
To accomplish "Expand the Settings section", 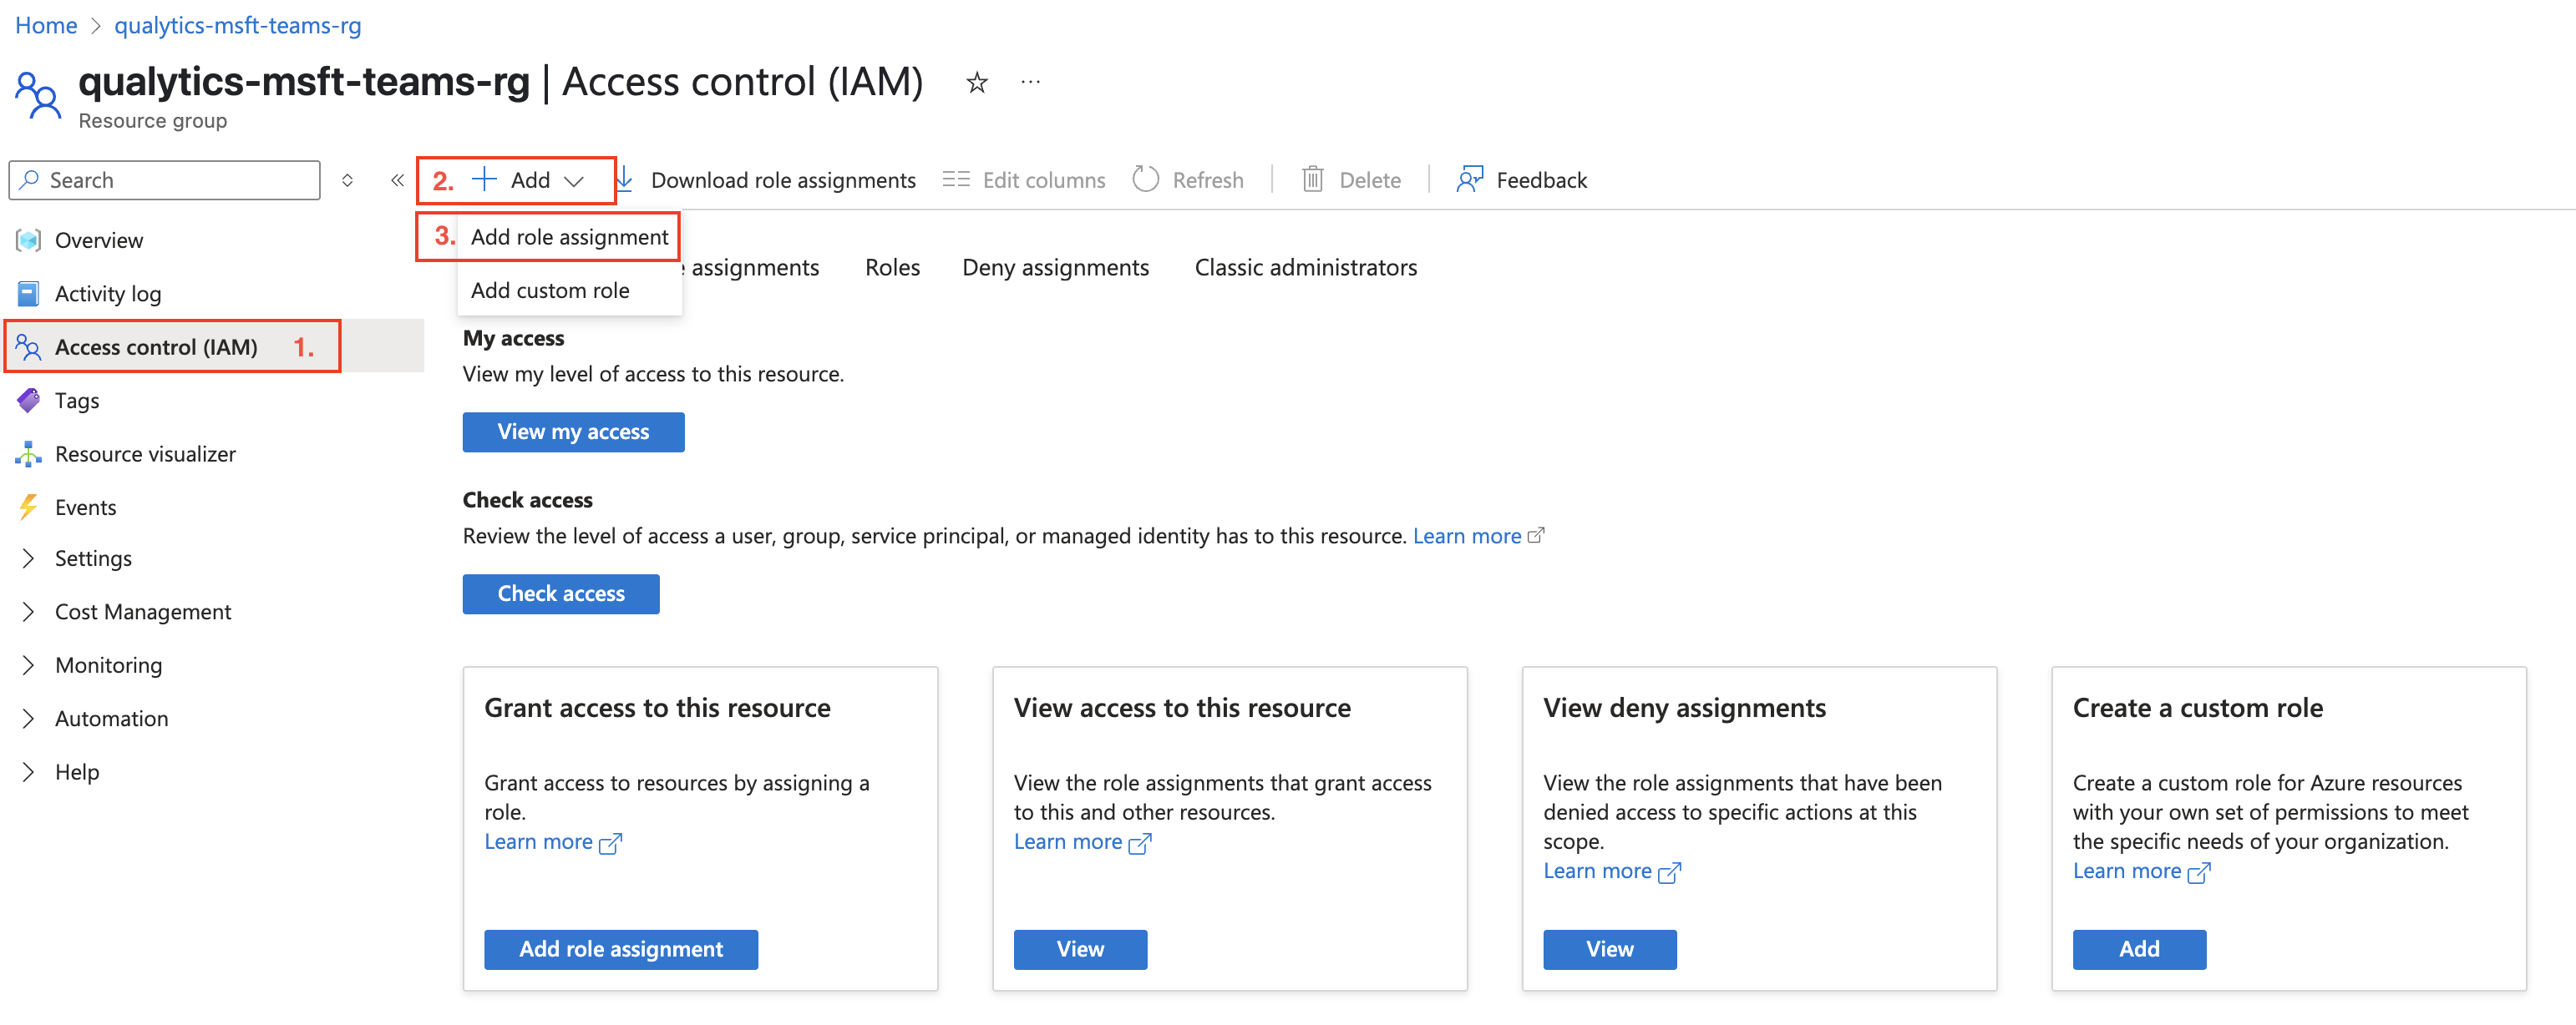I will (x=28, y=558).
